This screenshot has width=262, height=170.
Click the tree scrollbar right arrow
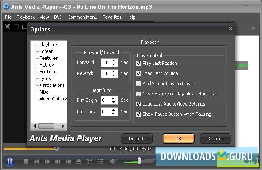[x=63, y=126]
